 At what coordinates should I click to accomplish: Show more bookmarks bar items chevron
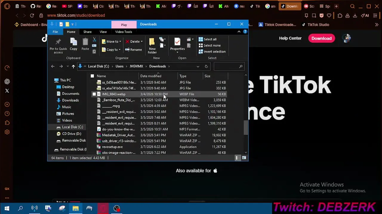377,25
